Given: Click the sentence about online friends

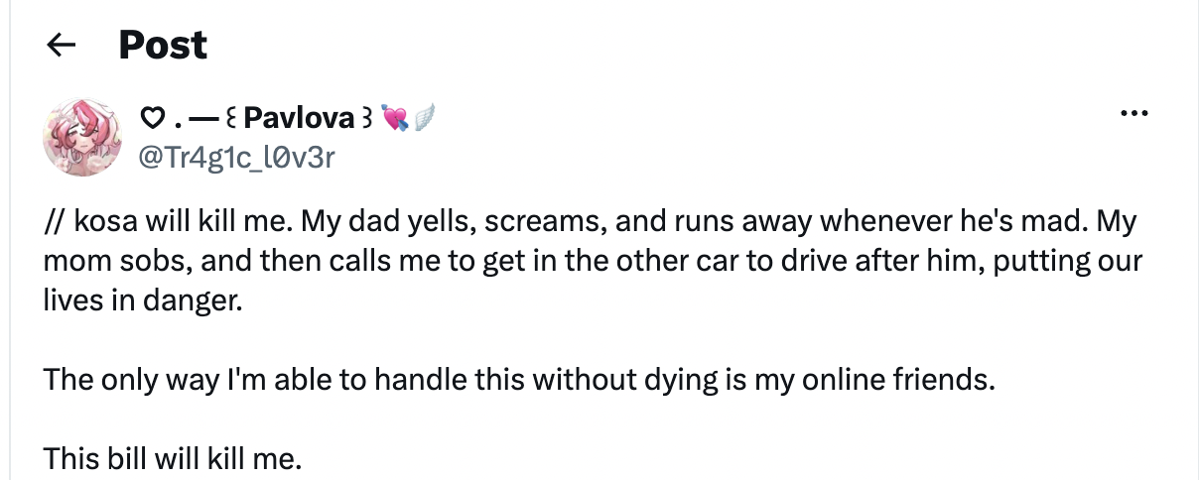Looking at the screenshot, I should [x=518, y=379].
